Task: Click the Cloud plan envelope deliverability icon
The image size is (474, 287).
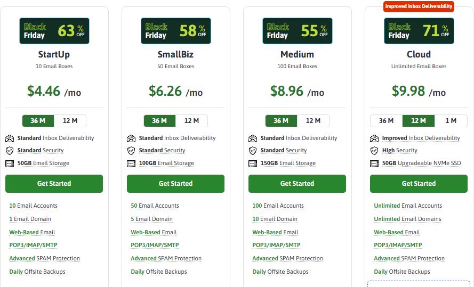Action: [x=374, y=138]
